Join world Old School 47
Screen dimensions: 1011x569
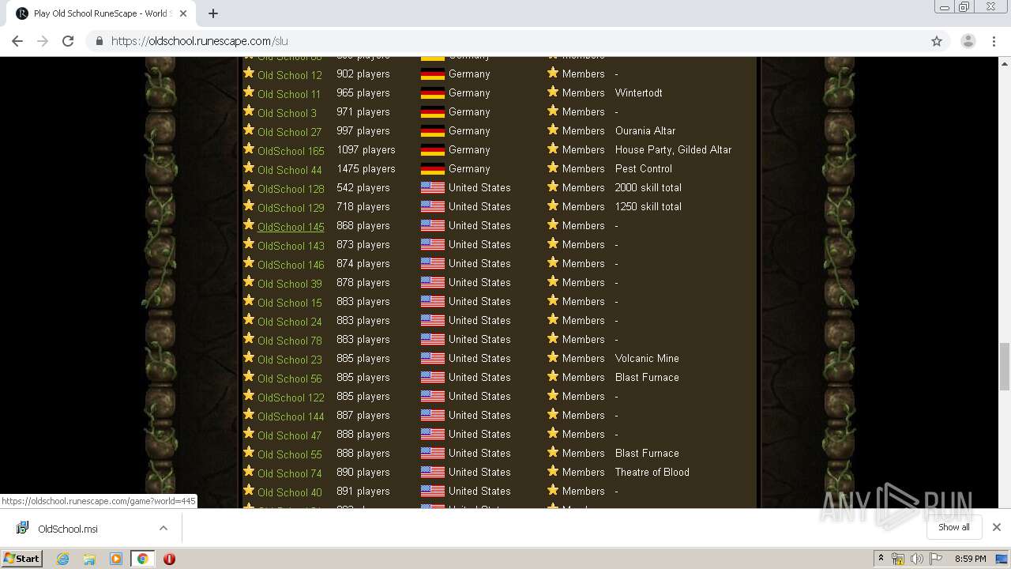(290, 435)
